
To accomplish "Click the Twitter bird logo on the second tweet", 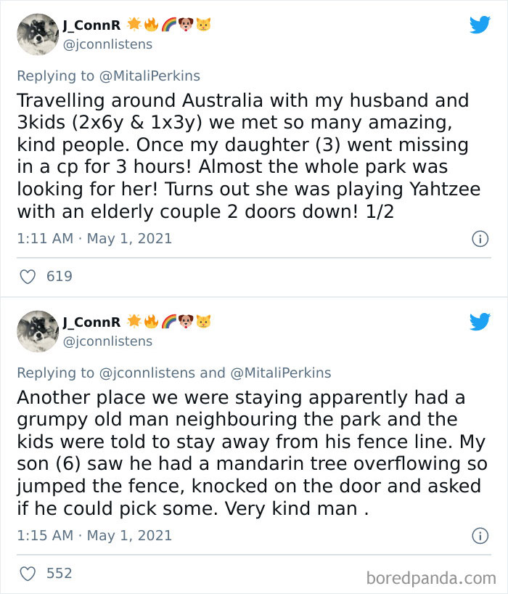I will (480, 322).
